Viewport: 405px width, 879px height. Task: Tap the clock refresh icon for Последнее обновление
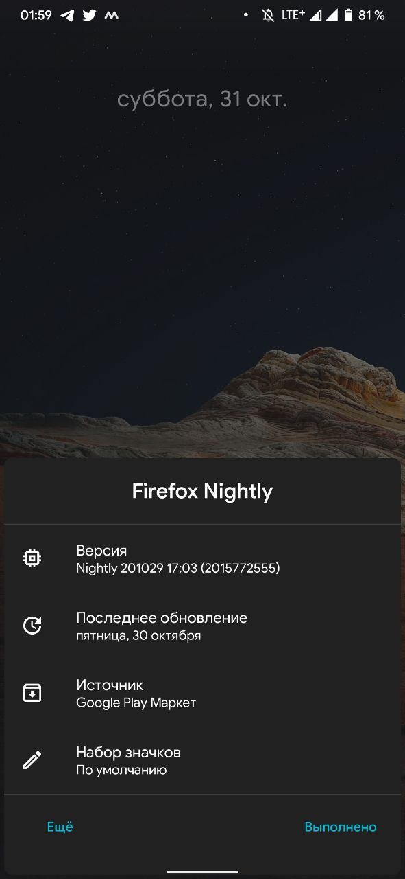click(x=32, y=626)
